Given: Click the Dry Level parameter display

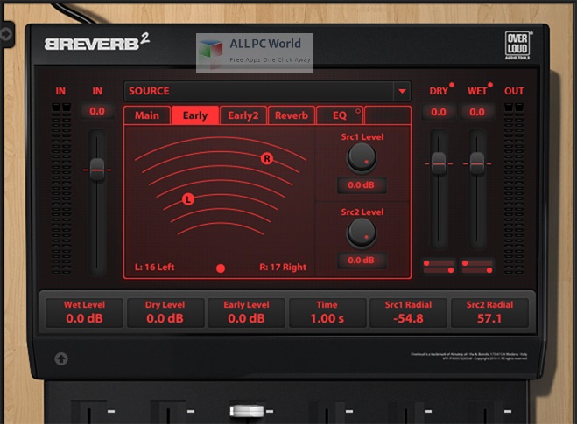Looking at the screenshot, I should pos(165,313).
